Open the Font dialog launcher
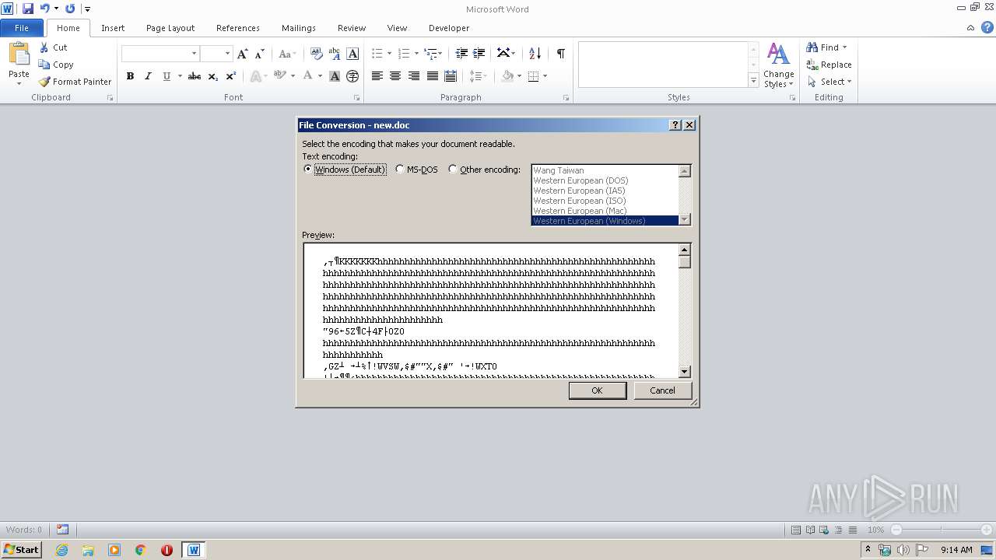 pos(357,98)
